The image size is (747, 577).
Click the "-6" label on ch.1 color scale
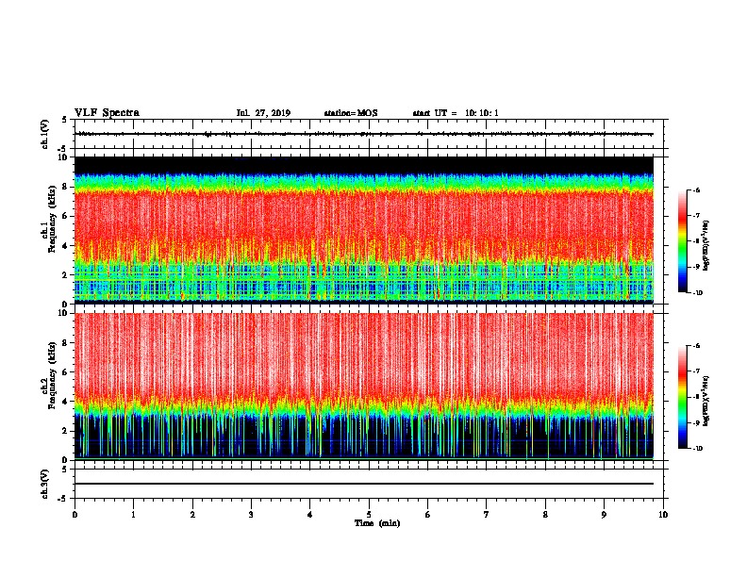pyautogui.click(x=696, y=190)
